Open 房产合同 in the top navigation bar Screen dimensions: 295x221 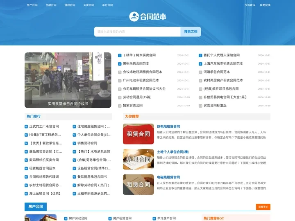tap(32, 5)
